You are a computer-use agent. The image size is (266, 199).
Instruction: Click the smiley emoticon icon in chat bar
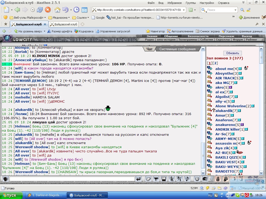pos(197,179)
